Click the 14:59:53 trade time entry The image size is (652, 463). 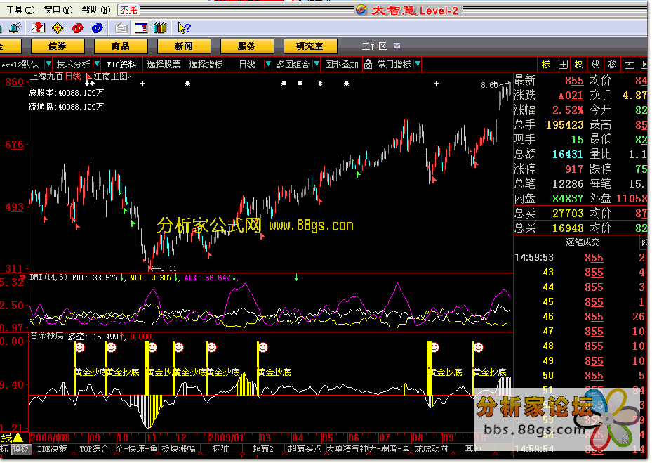534,257
